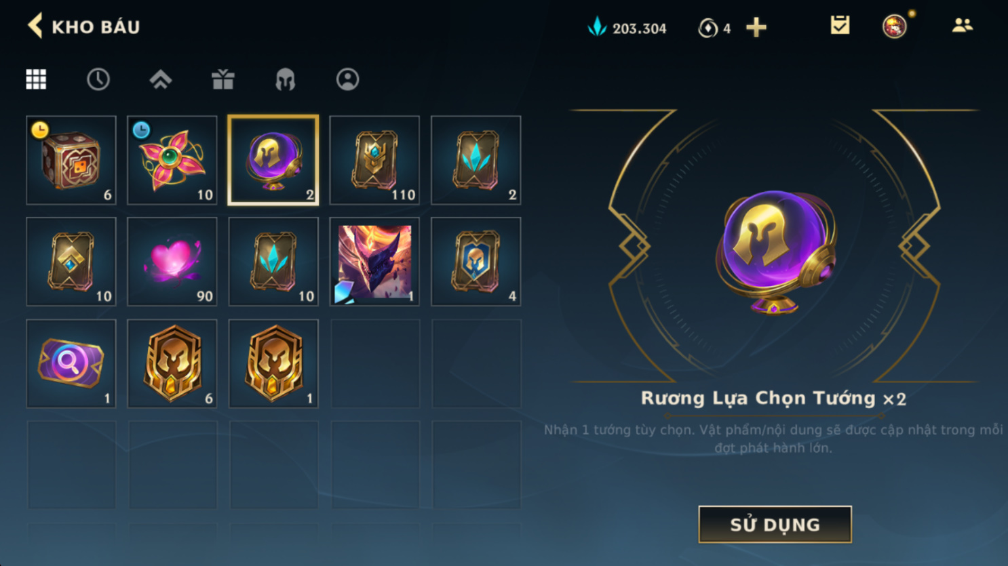Filter items by champion helmet tab
The height and width of the screenshot is (566, 1008).
pos(286,79)
